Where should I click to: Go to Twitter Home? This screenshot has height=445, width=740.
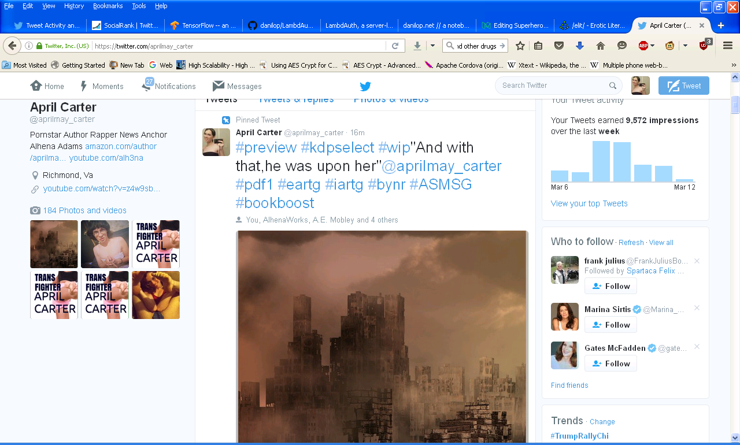[47, 86]
